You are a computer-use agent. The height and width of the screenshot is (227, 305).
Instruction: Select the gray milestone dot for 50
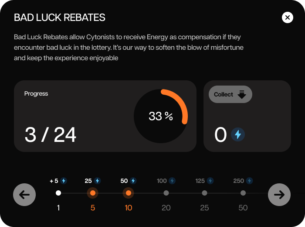[243, 193]
